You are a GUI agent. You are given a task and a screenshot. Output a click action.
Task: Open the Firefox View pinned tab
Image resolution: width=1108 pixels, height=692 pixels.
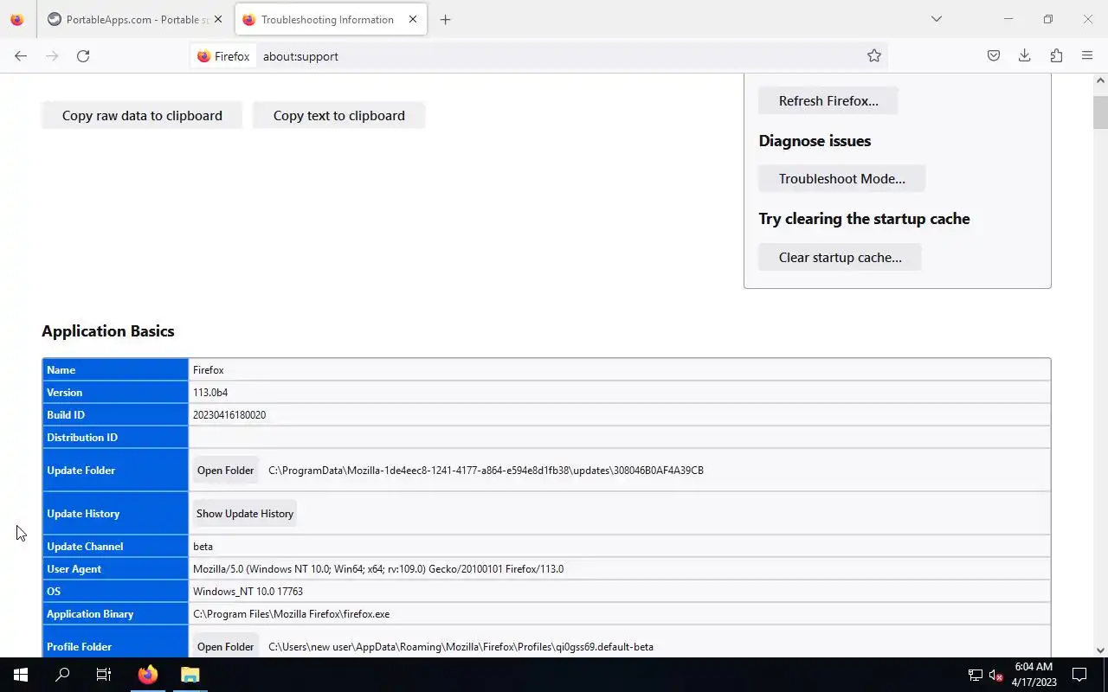(17, 19)
